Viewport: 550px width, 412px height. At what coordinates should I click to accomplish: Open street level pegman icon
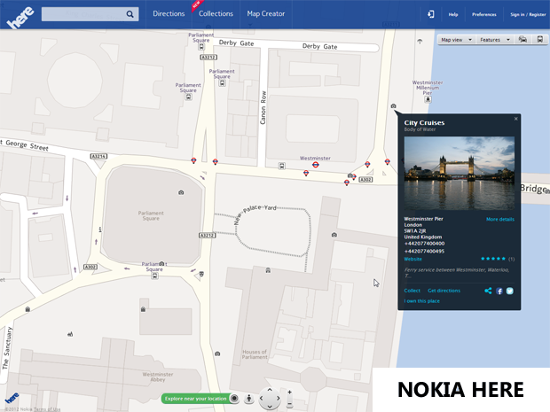click(x=249, y=398)
